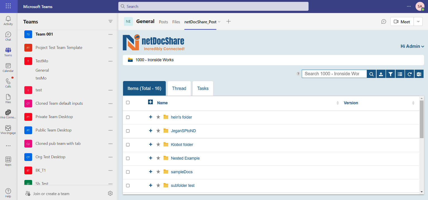428x200 pixels.
Task: Select the tesMo channel under TestMo
Action: pyautogui.click(x=41, y=78)
